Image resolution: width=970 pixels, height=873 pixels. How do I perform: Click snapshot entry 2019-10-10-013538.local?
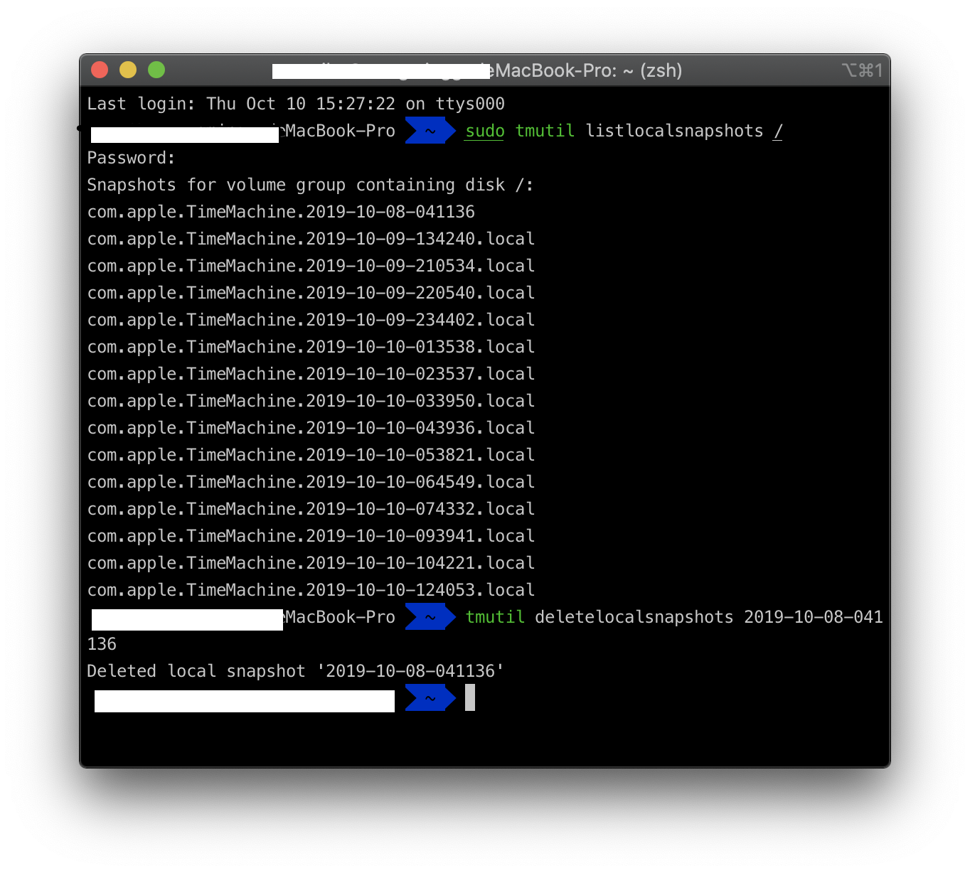pyautogui.click(x=311, y=347)
